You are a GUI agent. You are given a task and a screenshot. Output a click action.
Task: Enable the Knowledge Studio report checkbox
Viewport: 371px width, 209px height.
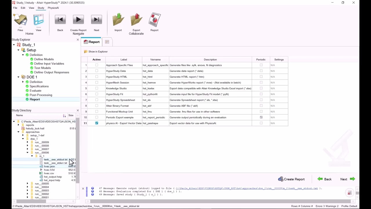point(97,88)
